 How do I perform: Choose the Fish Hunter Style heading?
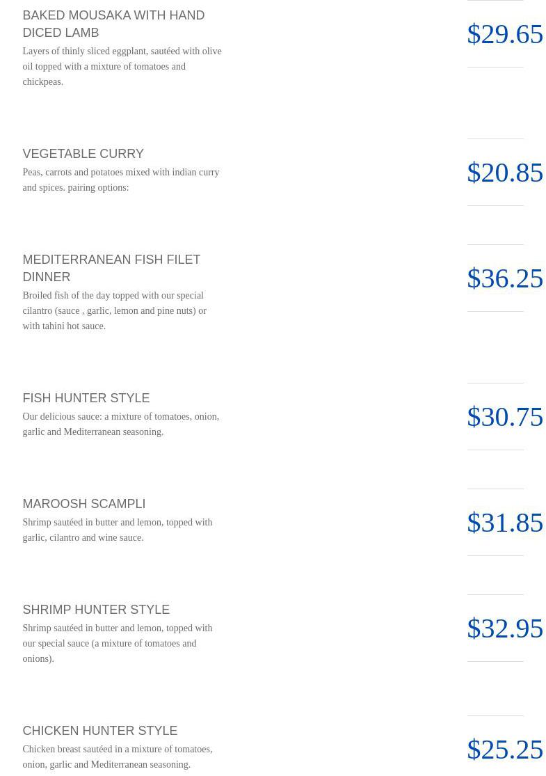[86, 398]
